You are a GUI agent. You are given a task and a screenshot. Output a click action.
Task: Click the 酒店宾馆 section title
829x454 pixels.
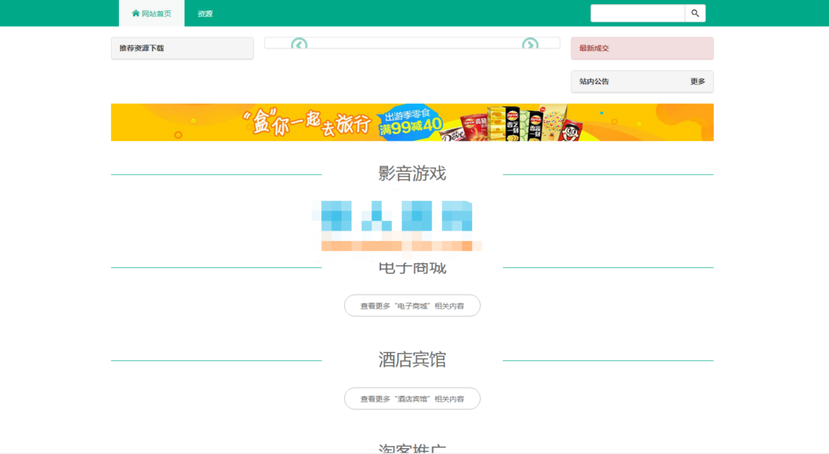(x=412, y=359)
